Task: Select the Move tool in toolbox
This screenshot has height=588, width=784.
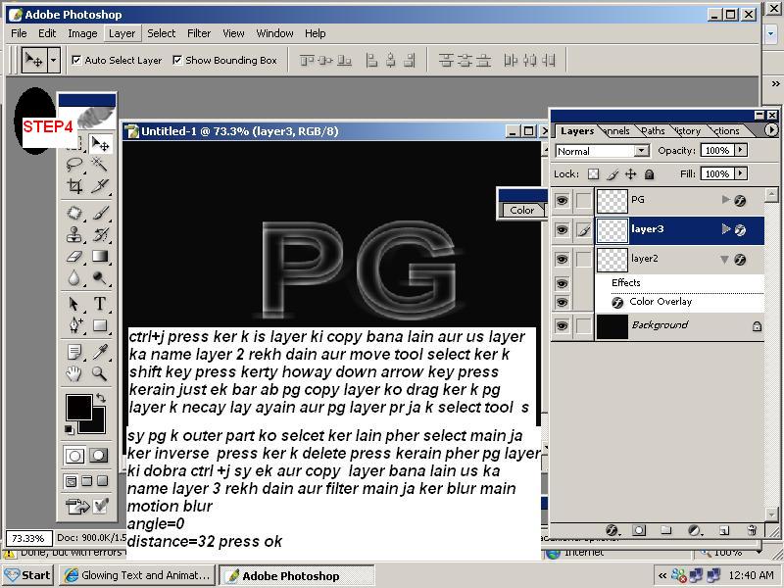Action: coord(100,144)
